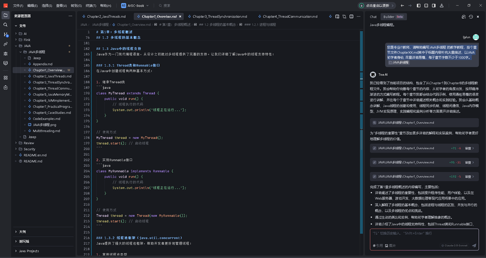Open the 文件(F) menu

coord(18,6)
